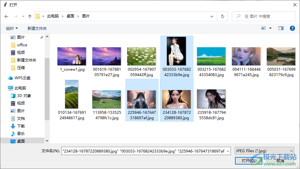Expand the file name history dropdown
Viewport: 300px width, 169px height.
pyautogui.click(x=228, y=151)
